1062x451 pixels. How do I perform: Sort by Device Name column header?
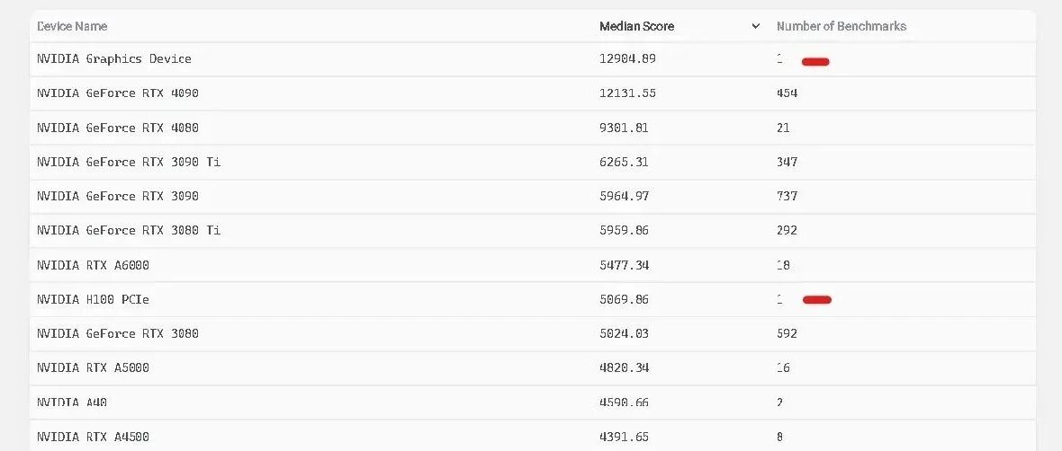72,26
